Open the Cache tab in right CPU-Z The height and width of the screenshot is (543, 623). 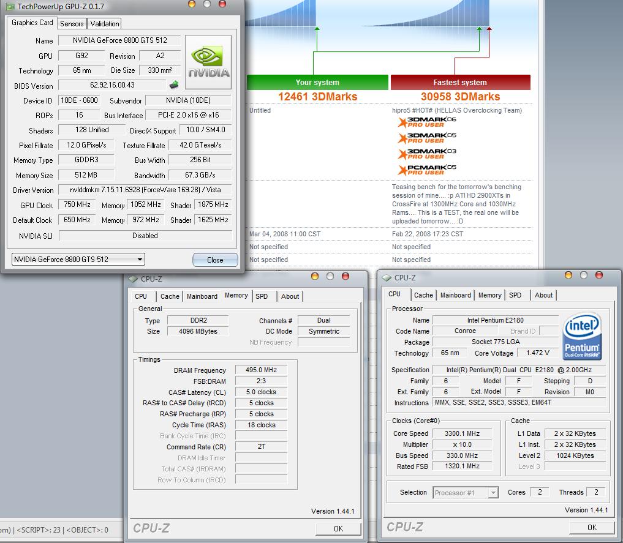pyautogui.click(x=423, y=295)
